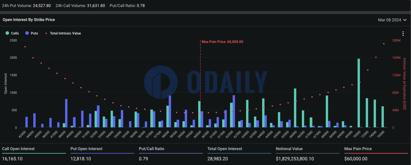Image resolution: width=411 pixels, height=165 pixels.
Task: Select the Call Open Interest stat card
Action: click(34, 154)
